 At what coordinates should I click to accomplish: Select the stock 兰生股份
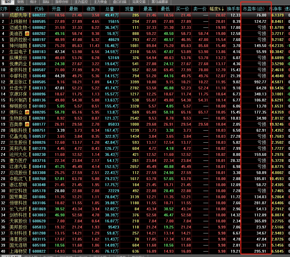[x=18, y=142]
